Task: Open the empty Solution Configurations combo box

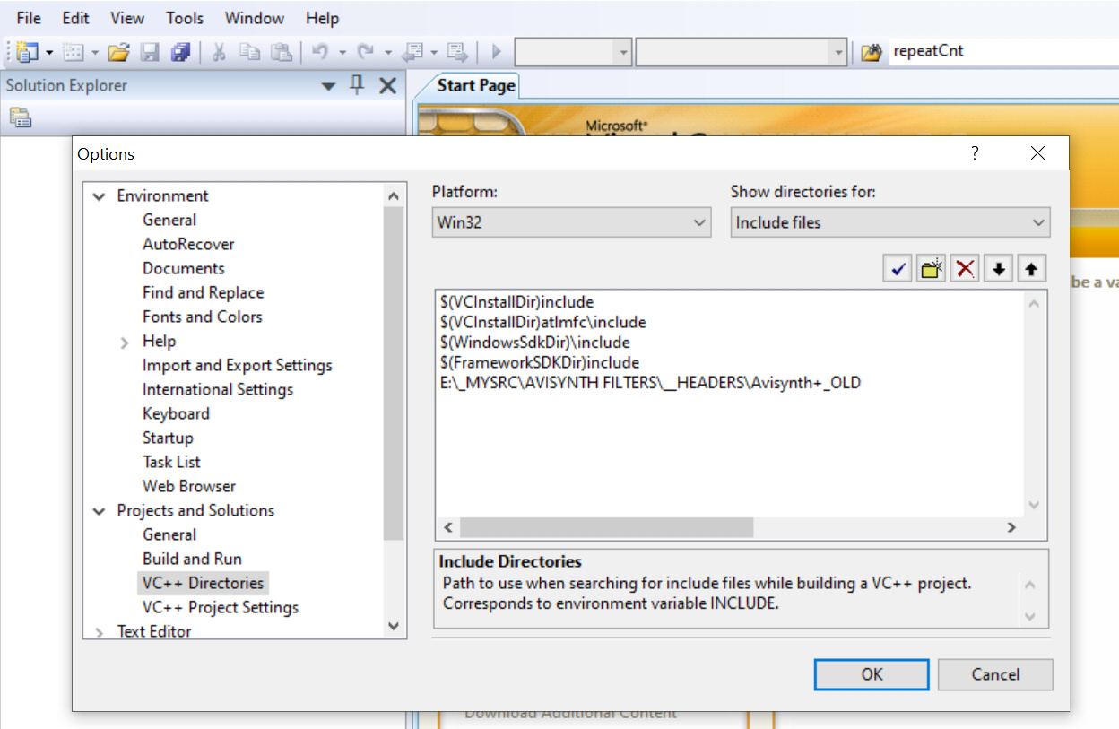Action: (573, 52)
